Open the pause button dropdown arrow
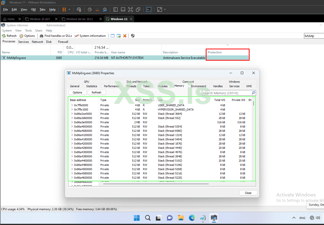Image resolution: width=324 pixels, height=225 pixels. coord(69,10)
